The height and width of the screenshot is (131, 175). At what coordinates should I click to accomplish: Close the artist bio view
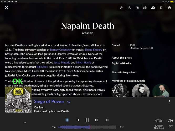point(7,7)
